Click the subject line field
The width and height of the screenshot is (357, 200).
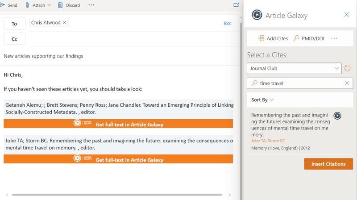tap(118, 56)
